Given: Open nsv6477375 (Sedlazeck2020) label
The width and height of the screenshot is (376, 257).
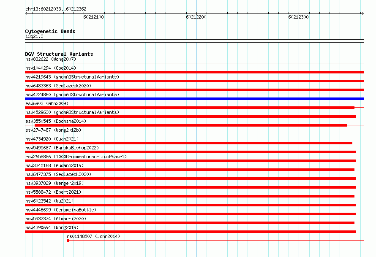Looking at the screenshot, I should [58, 174].
